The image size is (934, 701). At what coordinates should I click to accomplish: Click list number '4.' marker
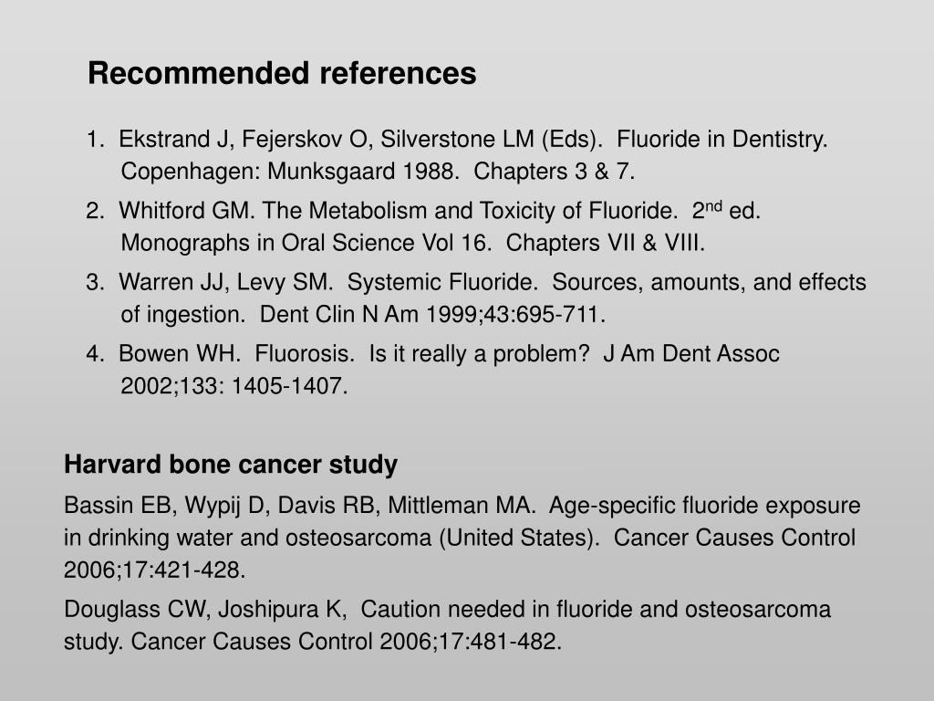click(95, 353)
